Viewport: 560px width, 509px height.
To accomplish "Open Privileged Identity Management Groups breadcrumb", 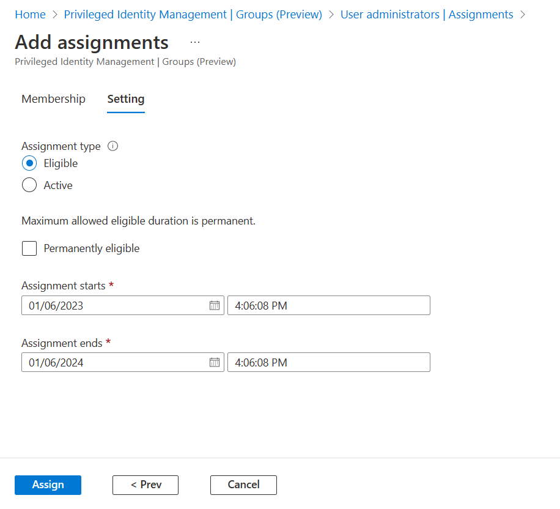I will click(x=193, y=15).
